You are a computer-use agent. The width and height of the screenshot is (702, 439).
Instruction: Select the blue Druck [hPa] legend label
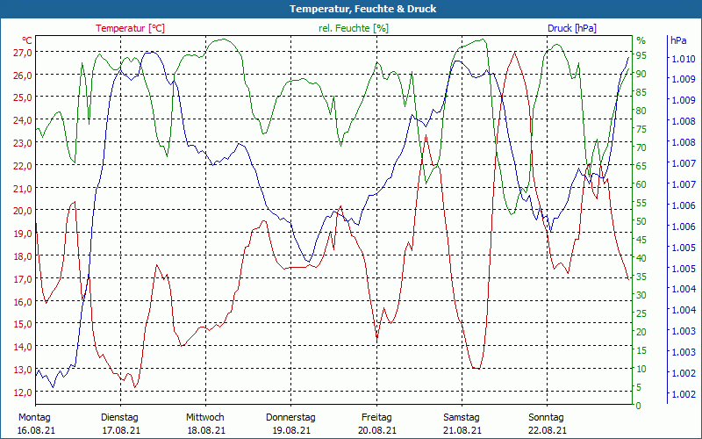[571, 28]
